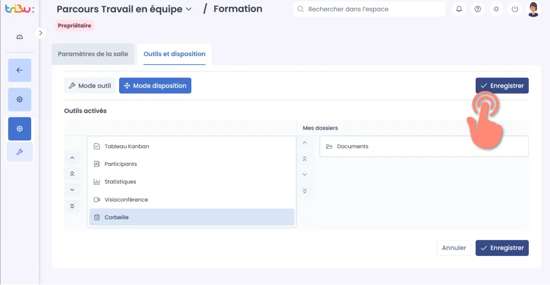The height and width of the screenshot is (285, 550).
Task: Select the Corbeille tool row
Action: pos(191,217)
